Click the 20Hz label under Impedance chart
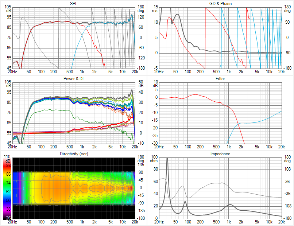Screen dimensions: 294x226 [x=159, y=222]
